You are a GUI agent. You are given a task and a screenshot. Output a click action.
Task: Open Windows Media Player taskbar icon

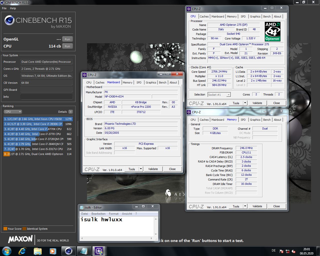point(53,251)
